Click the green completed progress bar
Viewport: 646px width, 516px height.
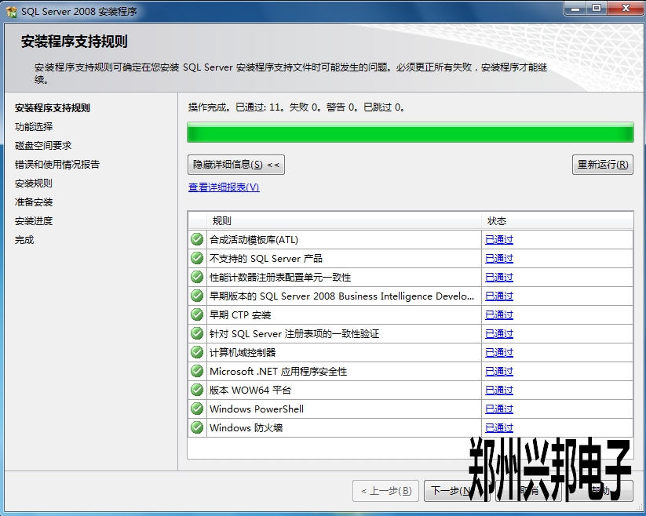click(x=411, y=133)
